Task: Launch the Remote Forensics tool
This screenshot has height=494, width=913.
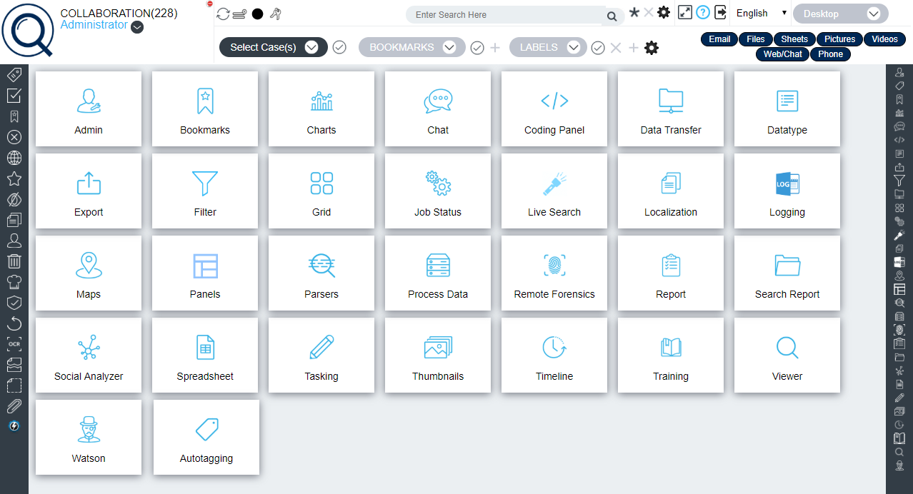Action: [x=554, y=273]
